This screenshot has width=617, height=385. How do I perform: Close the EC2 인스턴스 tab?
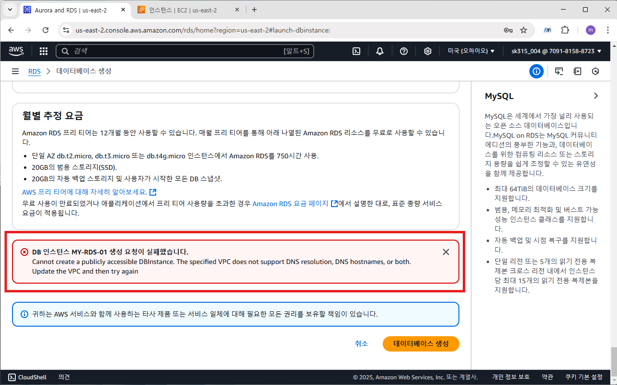point(238,10)
